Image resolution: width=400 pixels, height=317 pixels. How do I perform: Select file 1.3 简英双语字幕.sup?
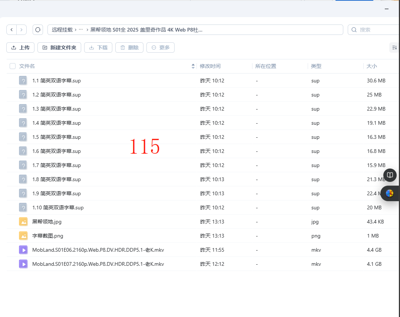click(56, 109)
